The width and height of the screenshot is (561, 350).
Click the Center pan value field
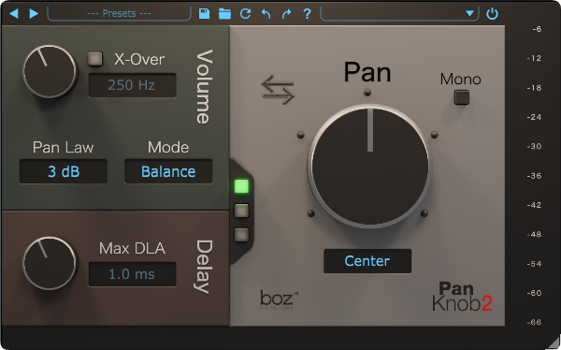[367, 261]
